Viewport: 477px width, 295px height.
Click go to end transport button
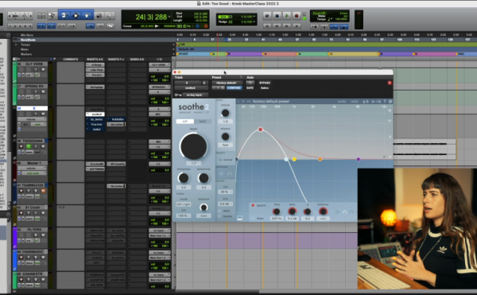[297, 26]
